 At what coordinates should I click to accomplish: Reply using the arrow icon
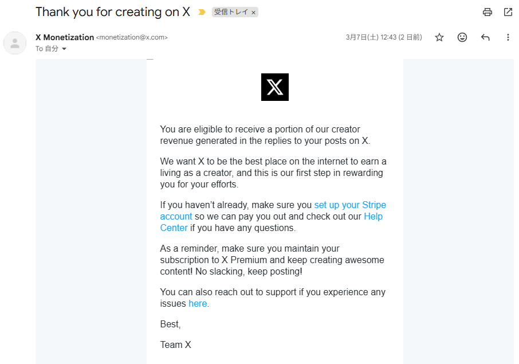(x=485, y=37)
